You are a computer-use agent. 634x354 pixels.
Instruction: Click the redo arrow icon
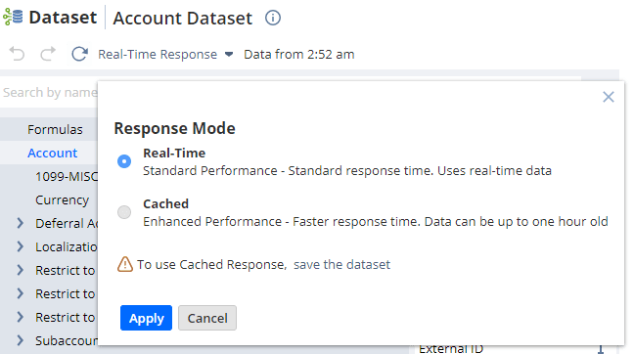(x=48, y=54)
